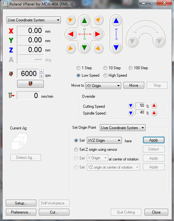Jog diagonally with upper-left orange arrow
This screenshot has width=174, height=221.
tap(71, 20)
